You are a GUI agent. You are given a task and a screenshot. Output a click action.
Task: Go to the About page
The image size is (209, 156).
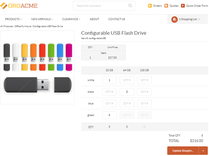pos(94,19)
